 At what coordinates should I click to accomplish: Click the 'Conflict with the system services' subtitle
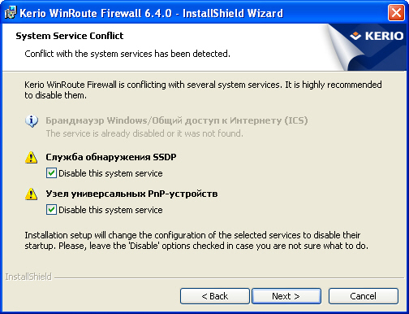(x=127, y=54)
